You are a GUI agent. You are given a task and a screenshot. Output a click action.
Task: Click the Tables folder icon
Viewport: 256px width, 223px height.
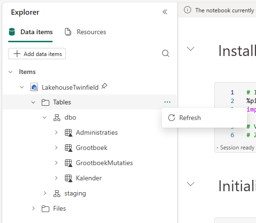tap(46, 102)
